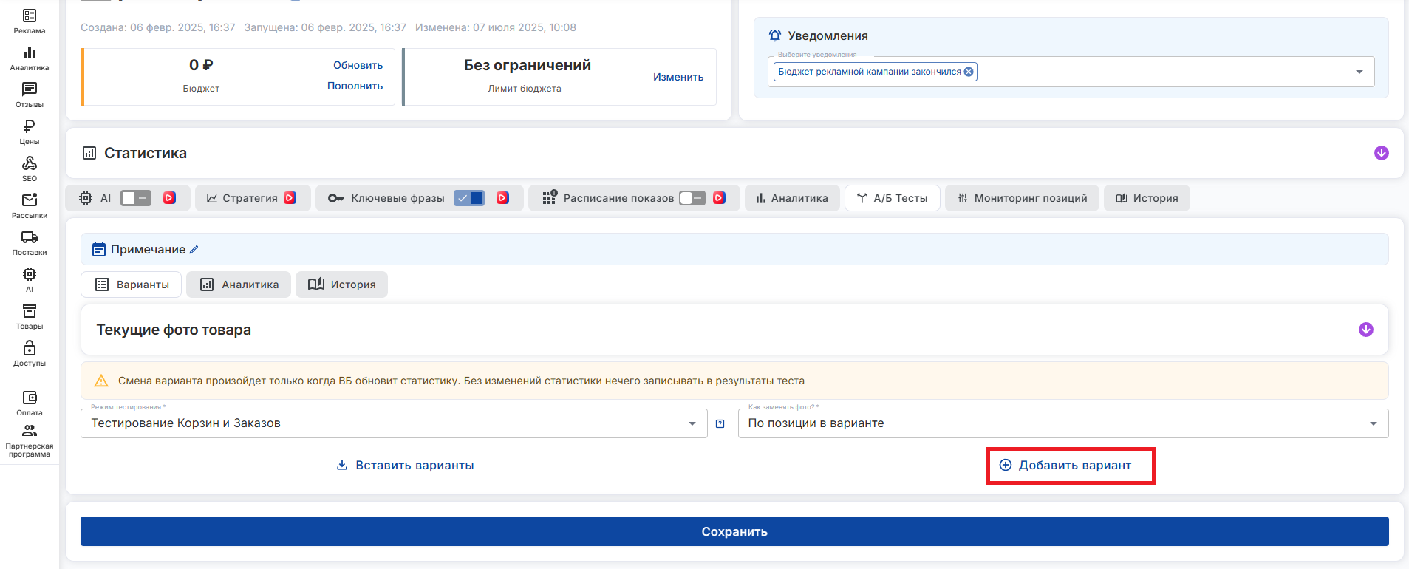The height and width of the screenshot is (569, 1409).
Task: Toggle the AI switch on
Action: 136,198
